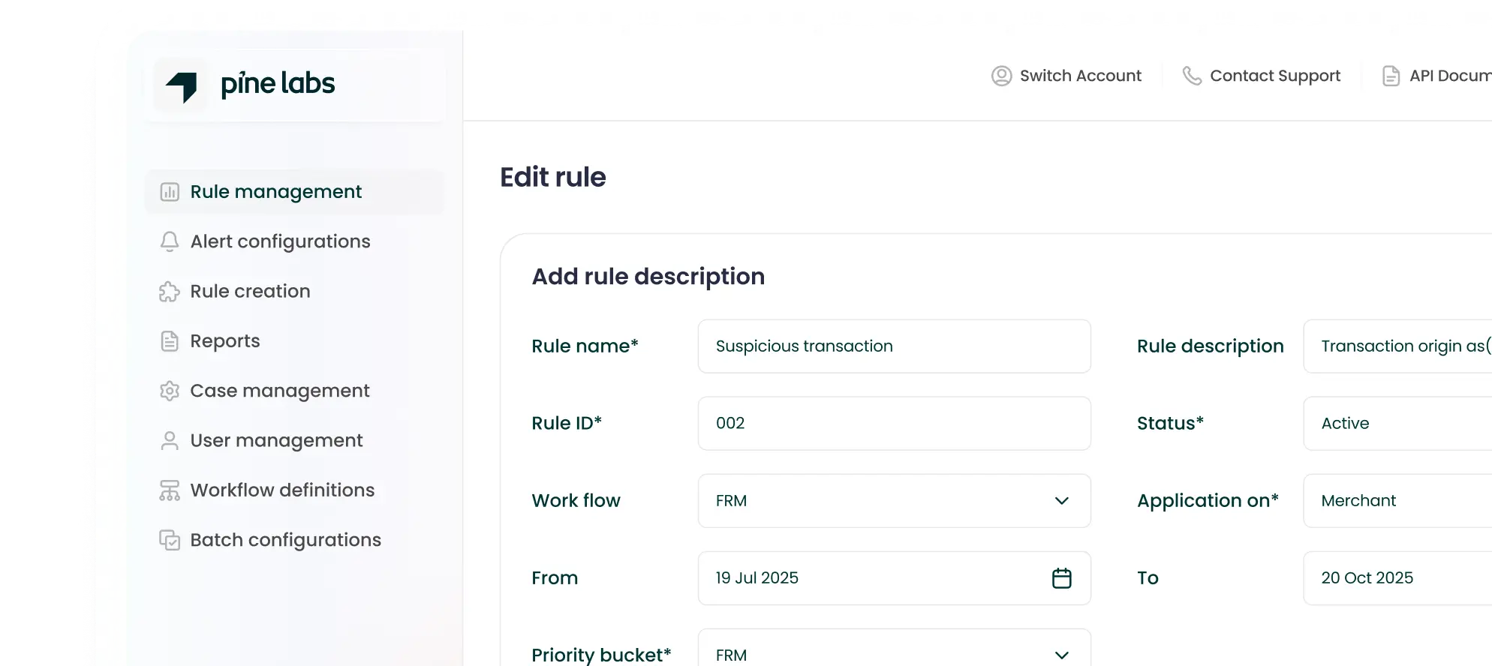
Task: Open the Status dropdown showing Active
Action: (1397, 424)
